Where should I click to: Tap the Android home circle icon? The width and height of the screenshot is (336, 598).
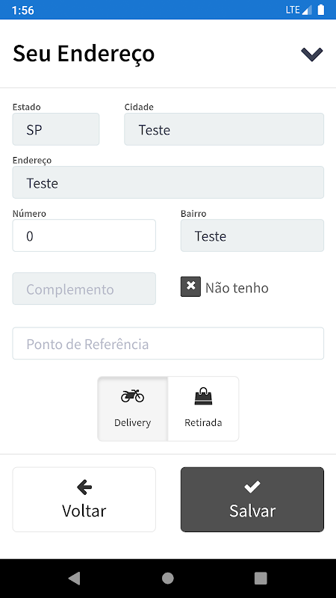click(x=167, y=578)
